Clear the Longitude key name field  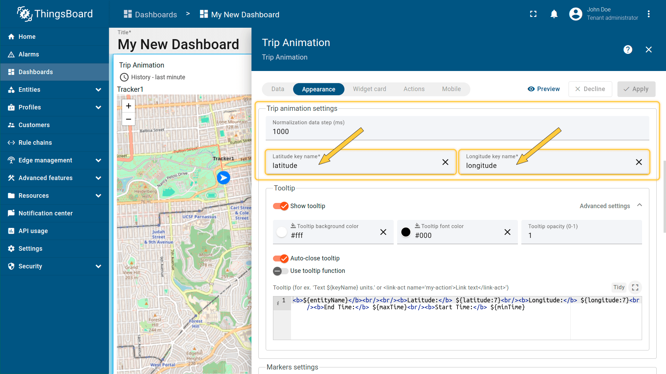639,162
